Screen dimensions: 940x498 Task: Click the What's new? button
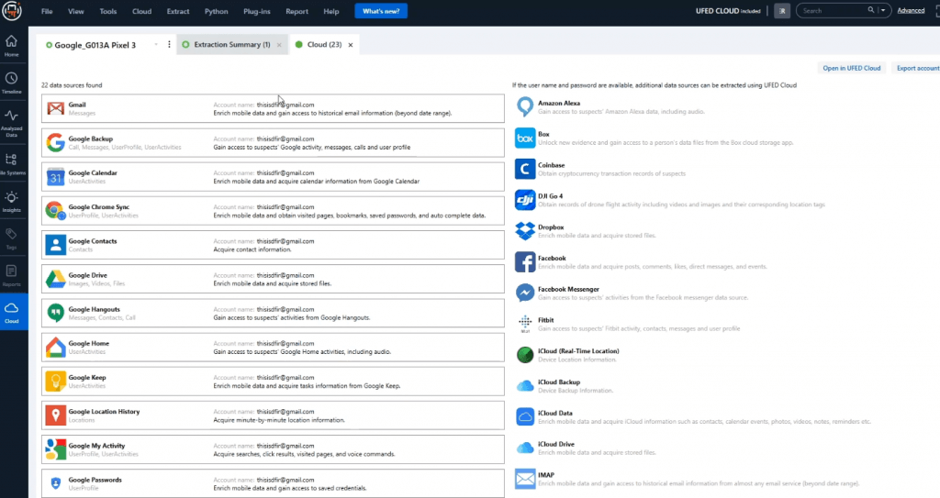point(381,11)
